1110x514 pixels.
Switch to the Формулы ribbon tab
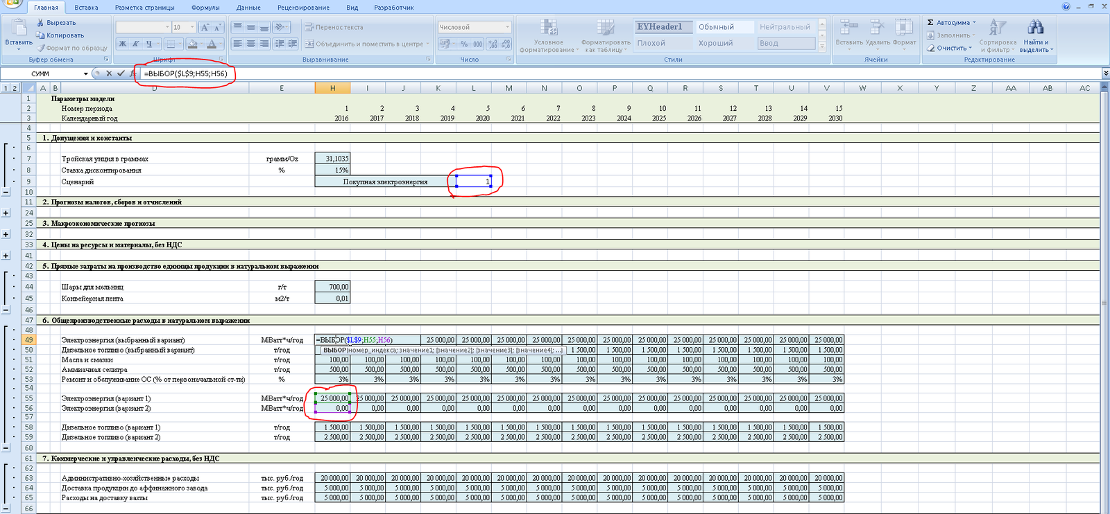pyautogui.click(x=205, y=8)
